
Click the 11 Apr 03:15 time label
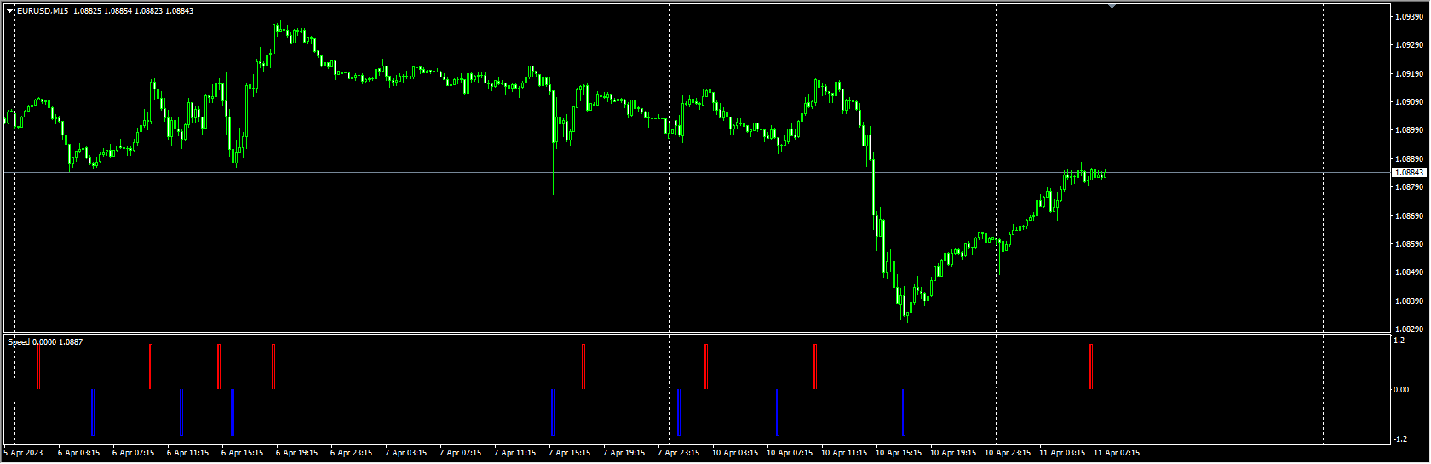(x=1061, y=453)
